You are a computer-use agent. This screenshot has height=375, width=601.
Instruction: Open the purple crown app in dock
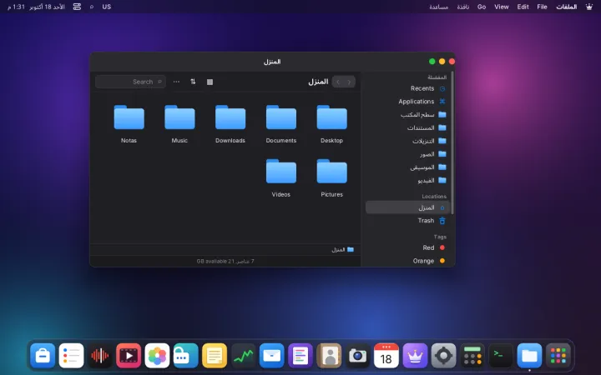coord(415,356)
